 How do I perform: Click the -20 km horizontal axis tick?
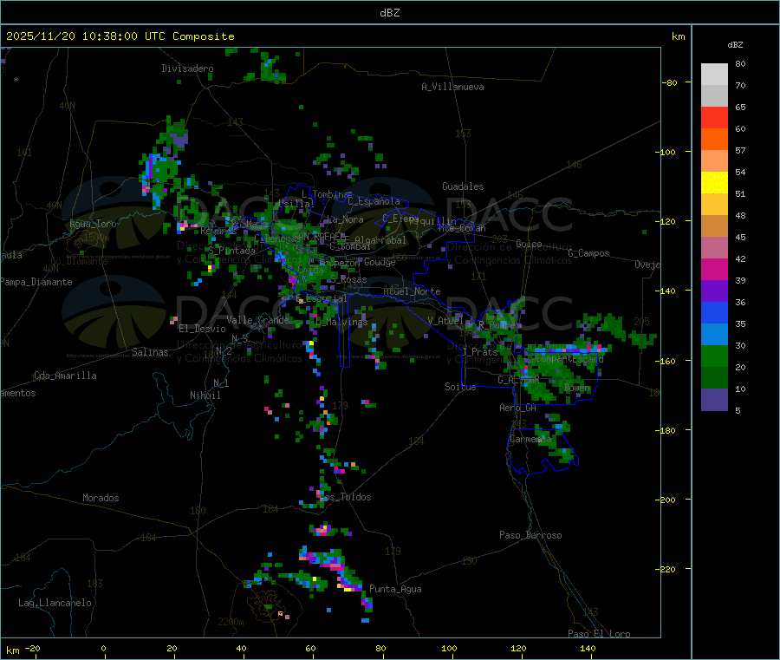32,648
